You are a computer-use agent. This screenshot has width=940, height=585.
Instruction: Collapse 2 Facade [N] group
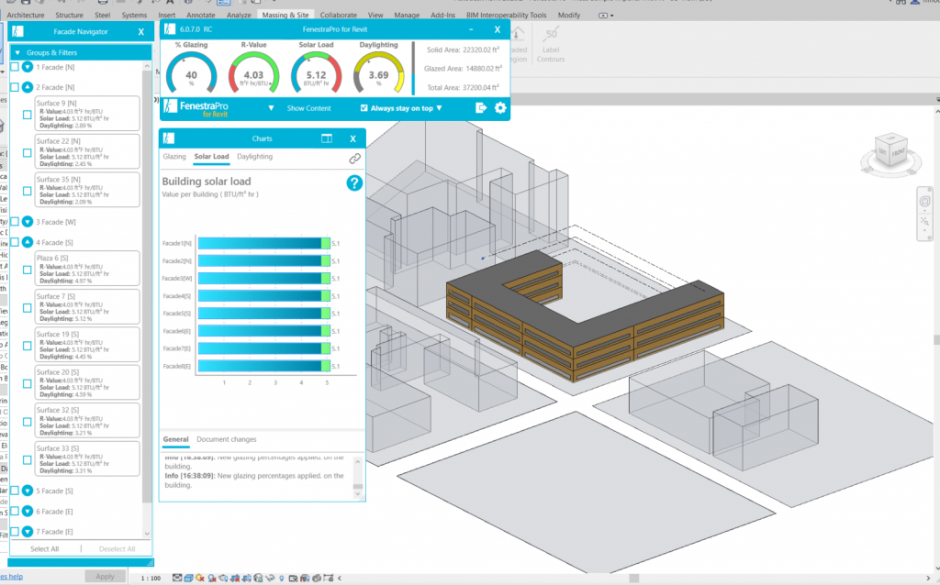(x=28, y=87)
